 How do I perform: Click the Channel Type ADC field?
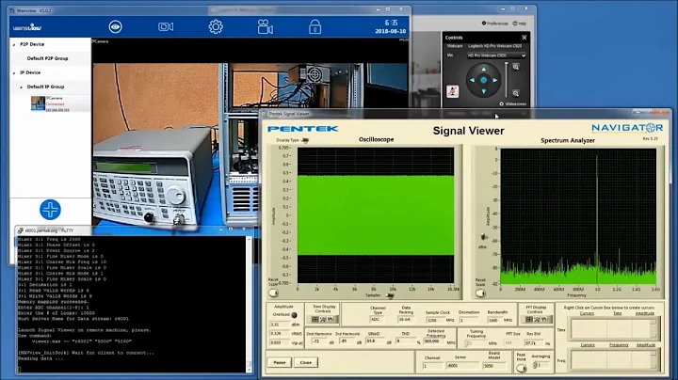point(377,320)
